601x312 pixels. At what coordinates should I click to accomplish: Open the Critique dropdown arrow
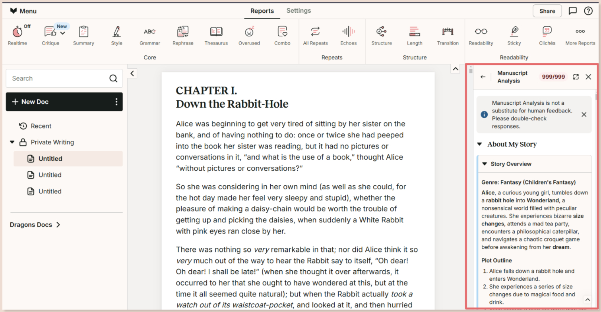62,33
